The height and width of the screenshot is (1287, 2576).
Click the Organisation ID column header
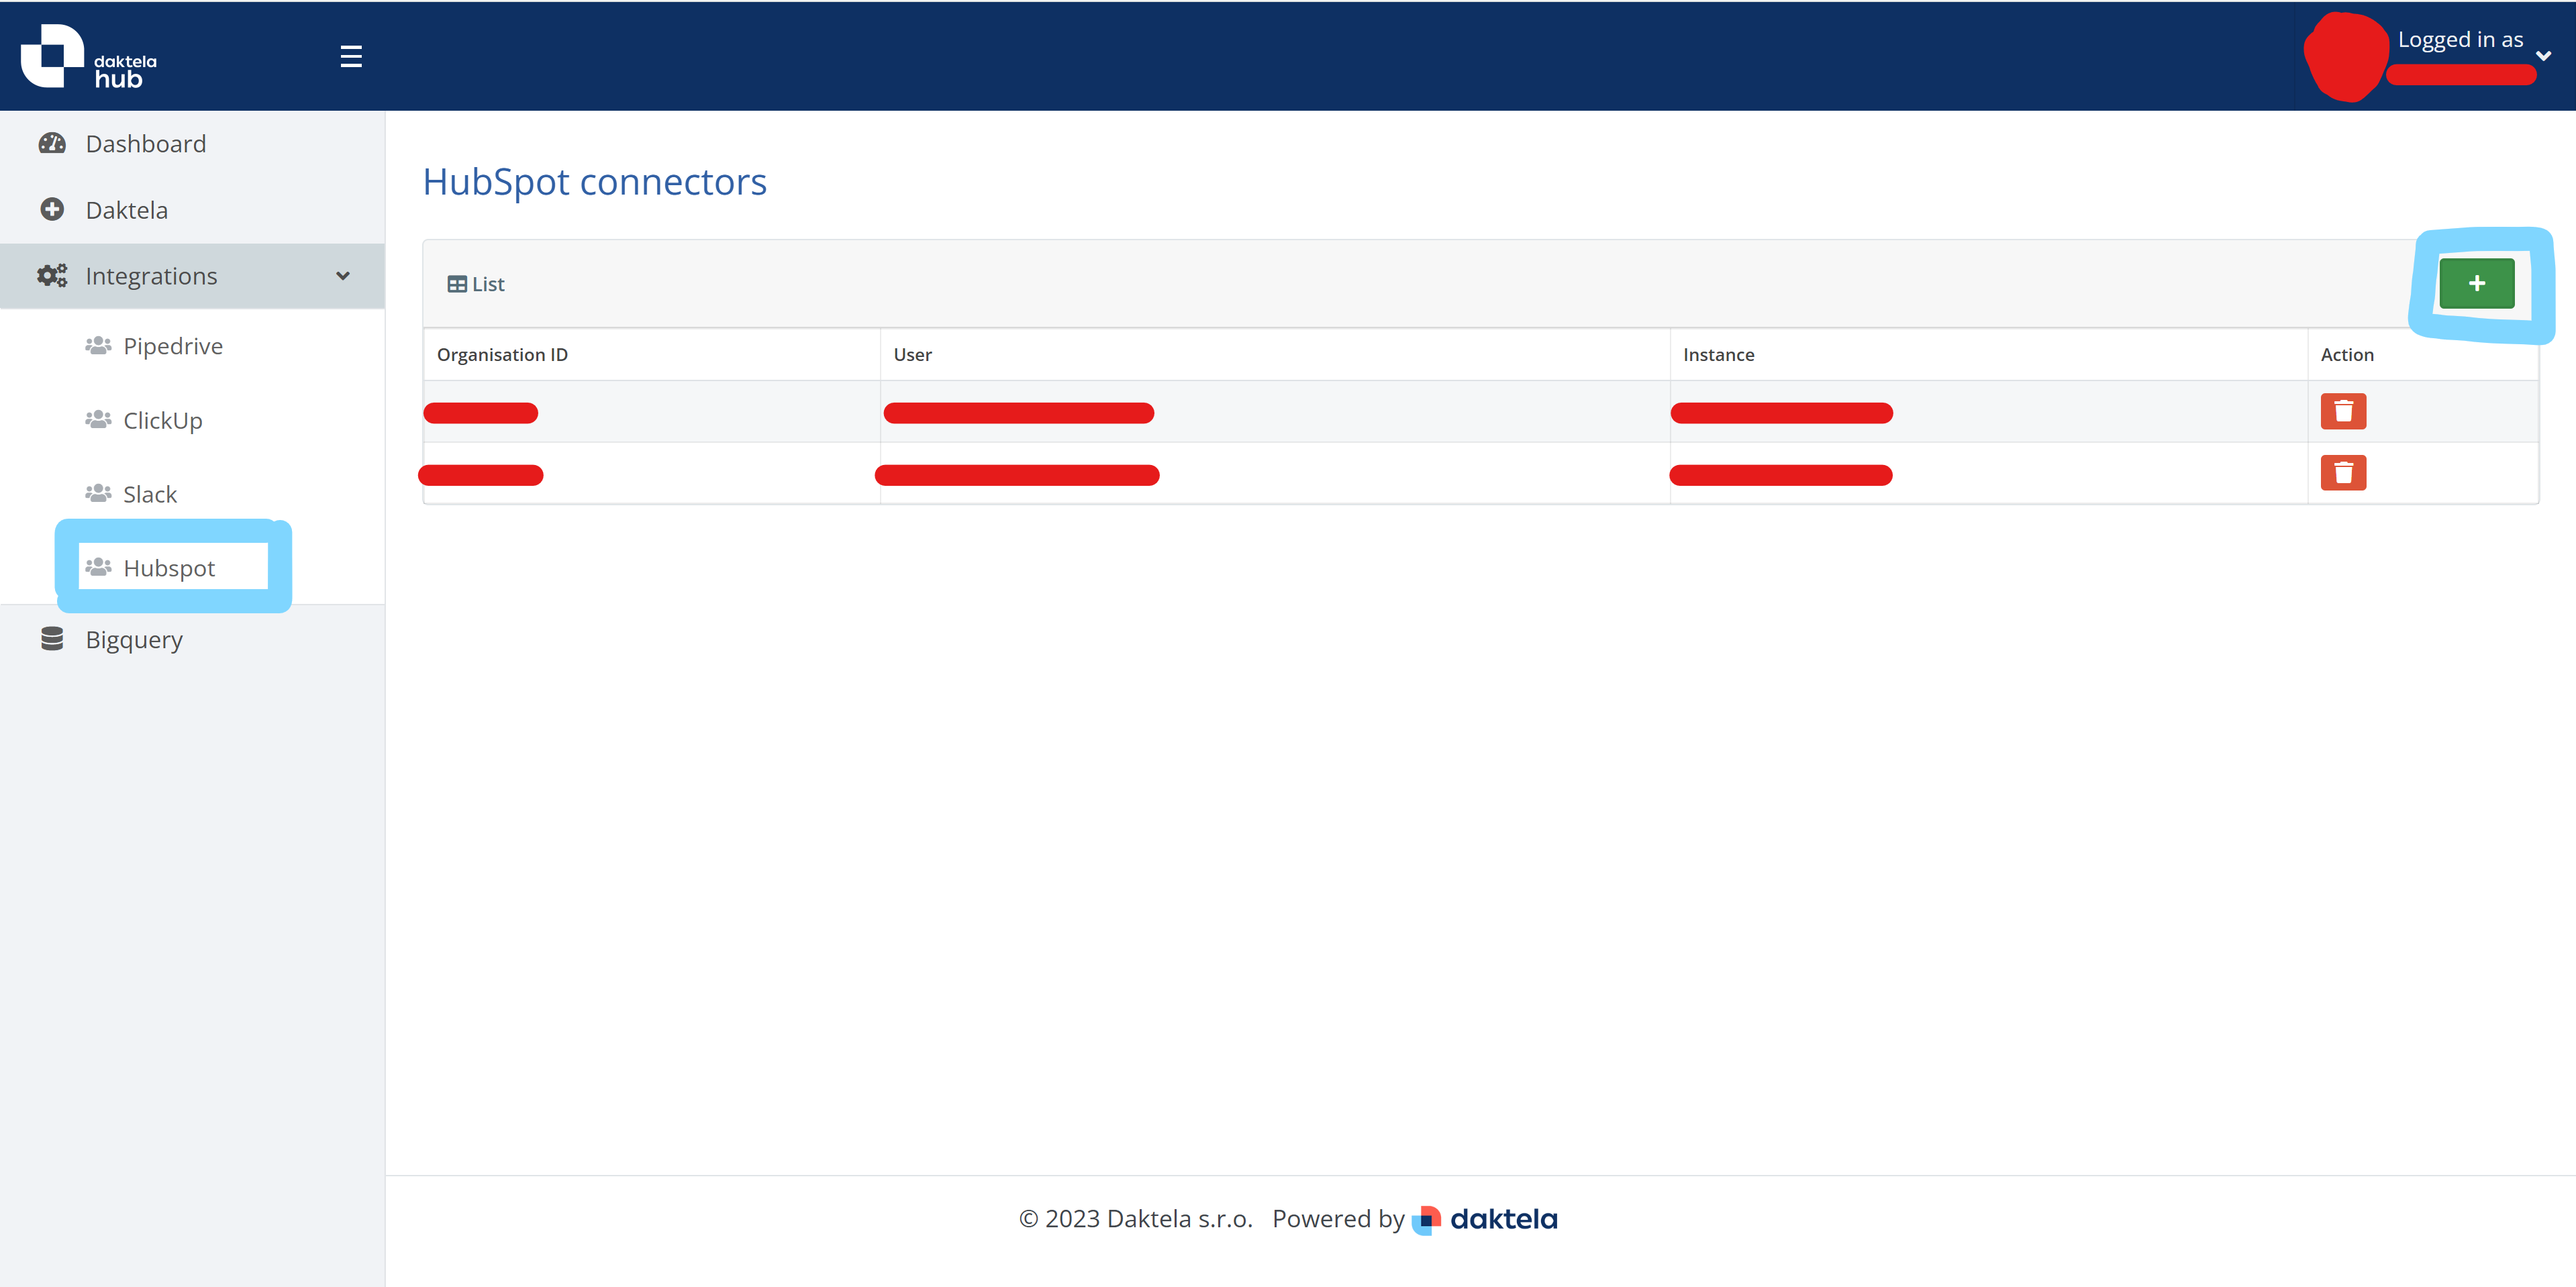(502, 355)
